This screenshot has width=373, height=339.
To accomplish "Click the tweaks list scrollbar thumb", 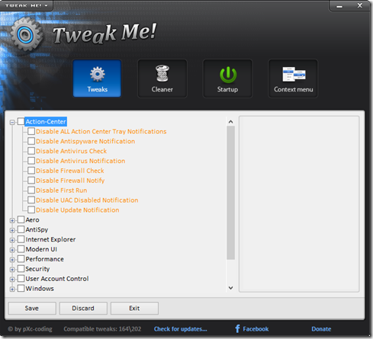I will pos(230,193).
